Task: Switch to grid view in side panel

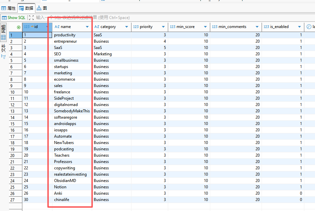Action: [3, 37]
